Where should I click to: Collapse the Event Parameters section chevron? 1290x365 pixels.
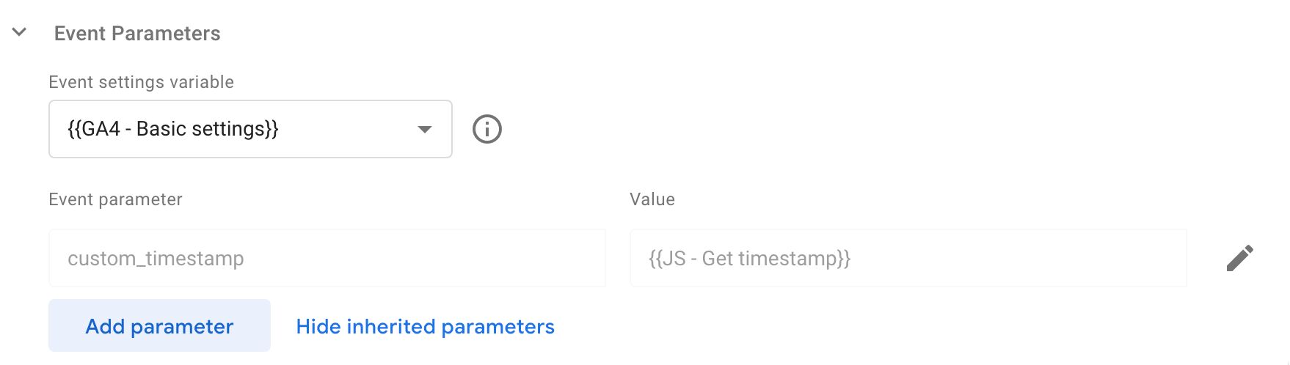20,32
